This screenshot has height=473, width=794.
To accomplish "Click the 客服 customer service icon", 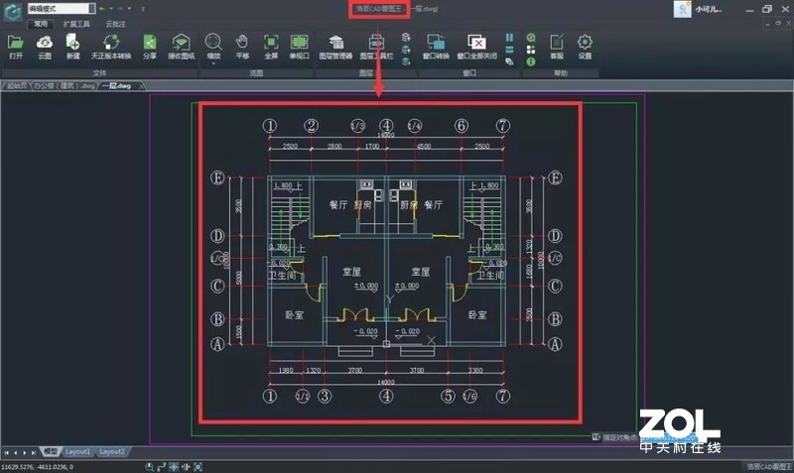I will (557, 43).
